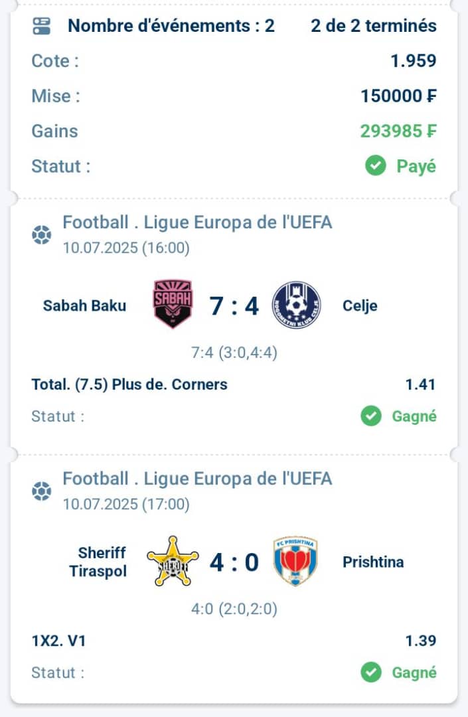Tap the FC Prishtina crest
468x717 pixels.
(295, 561)
